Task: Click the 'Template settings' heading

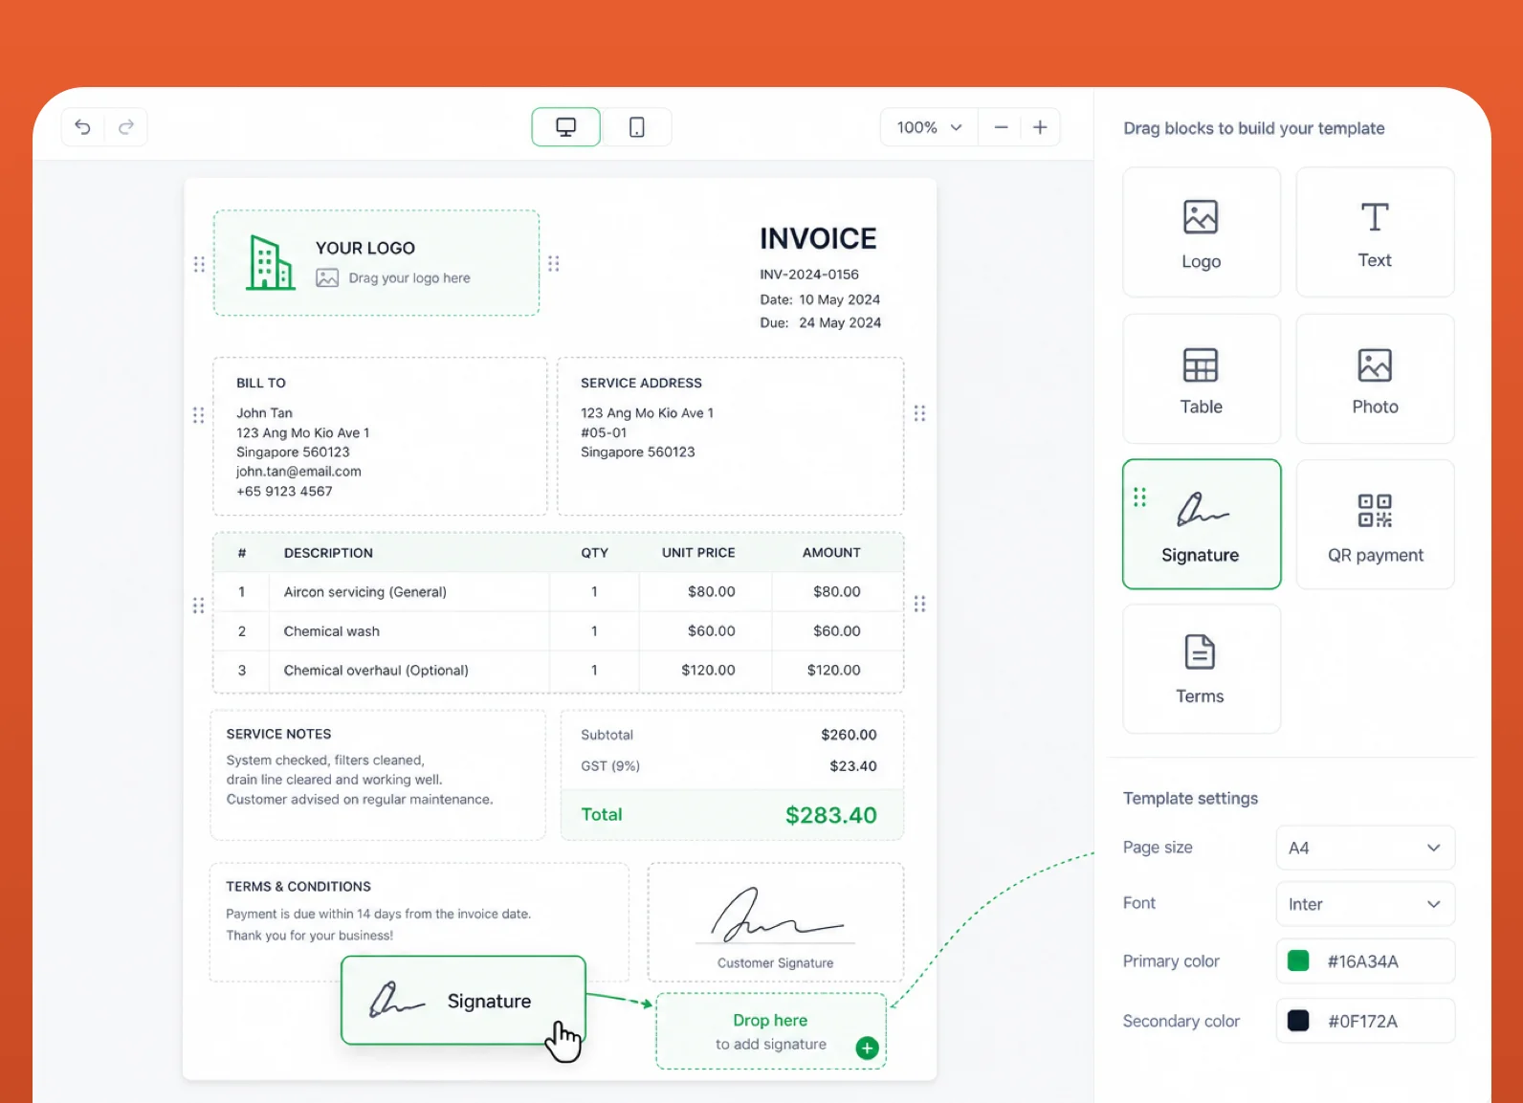Action: coord(1190,799)
